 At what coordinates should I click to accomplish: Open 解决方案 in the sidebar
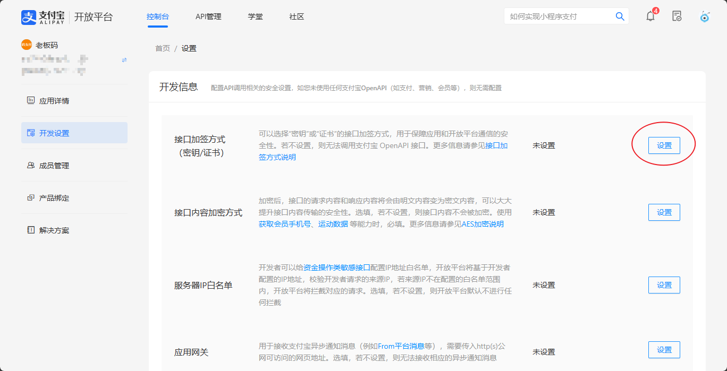(54, 230)
